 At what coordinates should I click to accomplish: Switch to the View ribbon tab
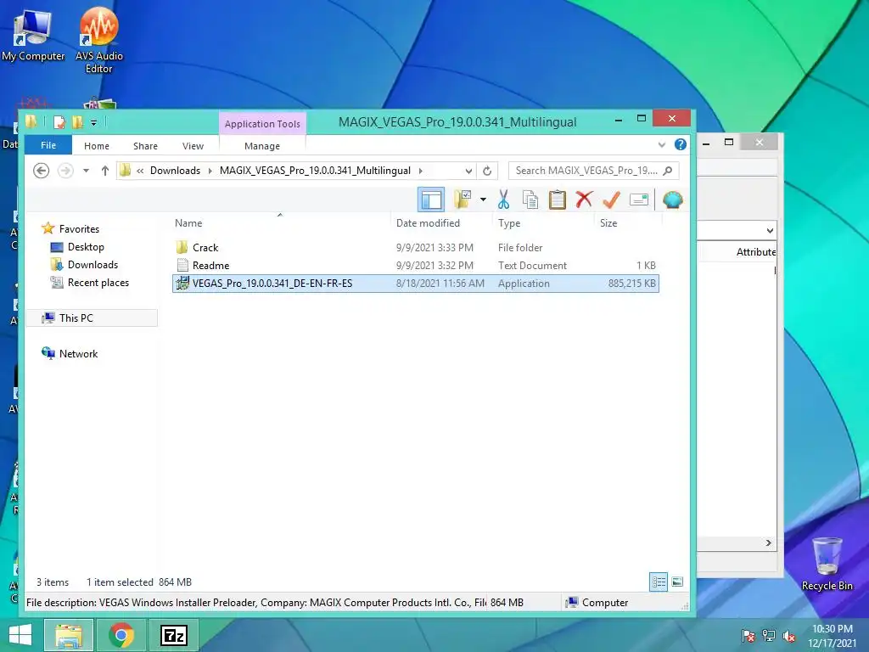[x=193, y=146]
